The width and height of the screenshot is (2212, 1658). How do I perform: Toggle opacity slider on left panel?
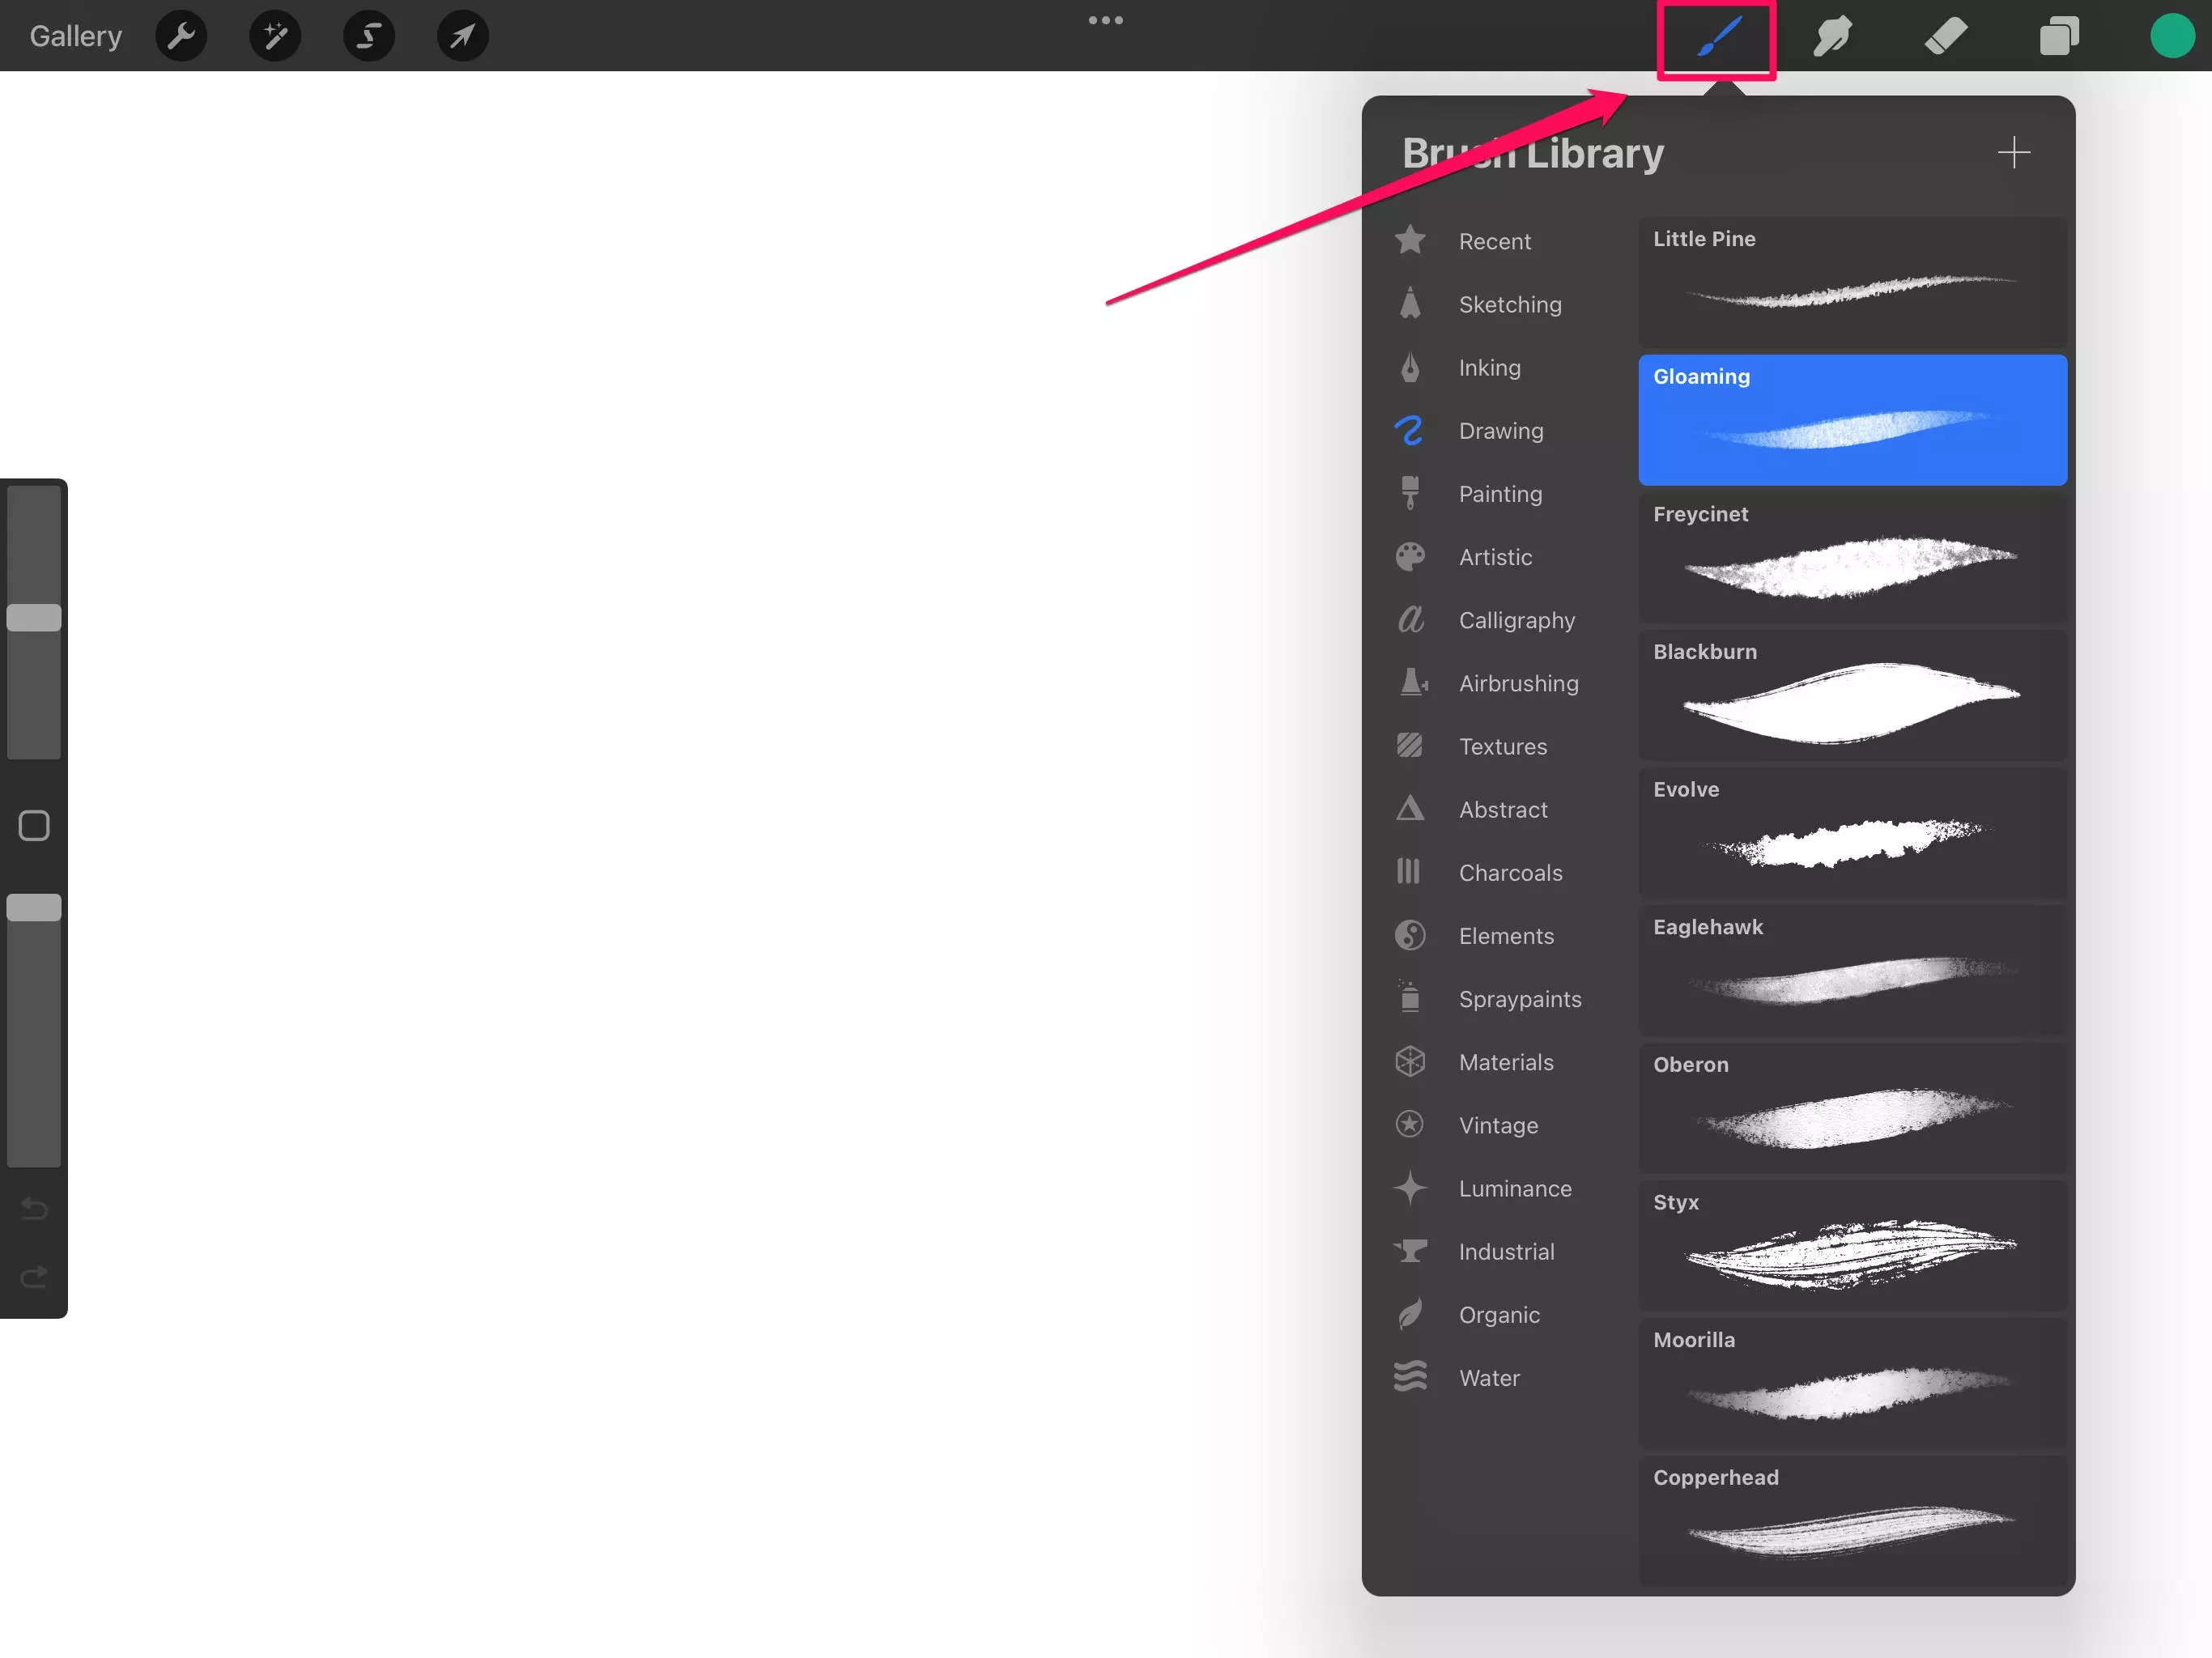(x=33, y=908)
